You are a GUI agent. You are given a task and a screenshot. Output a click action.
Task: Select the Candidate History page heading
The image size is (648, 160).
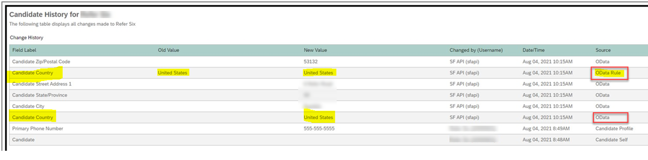[x=44, y=15]
